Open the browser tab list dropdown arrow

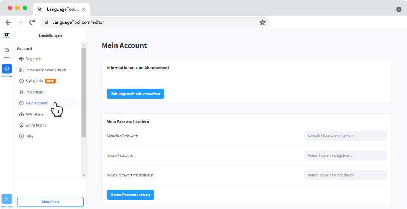click(x=399, y=9)
